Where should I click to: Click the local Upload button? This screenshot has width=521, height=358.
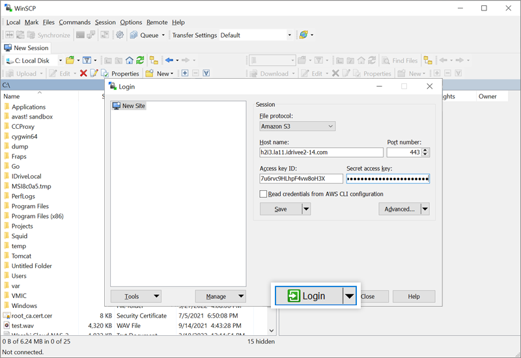[21, 74]
